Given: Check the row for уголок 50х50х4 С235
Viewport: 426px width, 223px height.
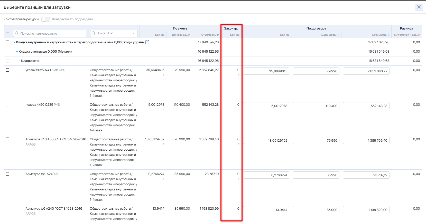Looking at the screenshot, I should tap(7, 70).
